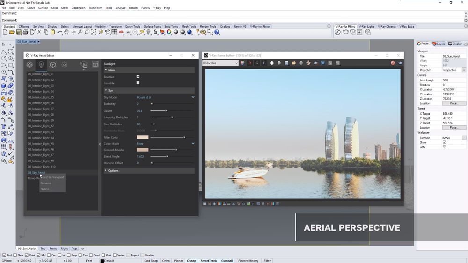Viewport: 468px width, 263px height.
Task: Open the Settings gear tab in Asset Editor
Action: pyautogui.click(x=64, y=65)
